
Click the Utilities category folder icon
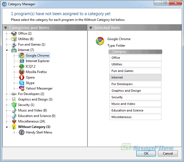(x=14, y=39)
